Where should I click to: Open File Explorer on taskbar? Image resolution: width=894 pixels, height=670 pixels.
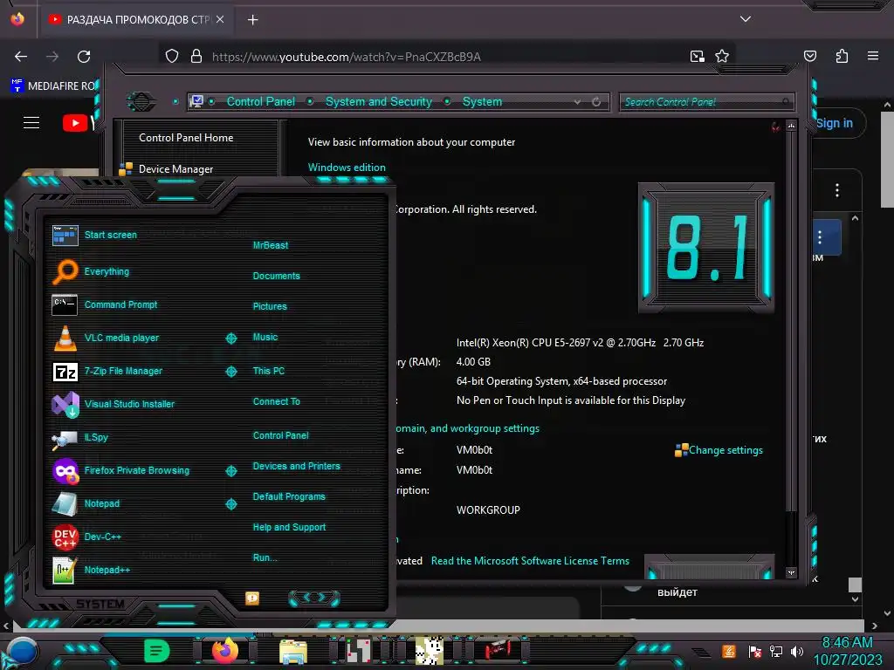point(293,651)
